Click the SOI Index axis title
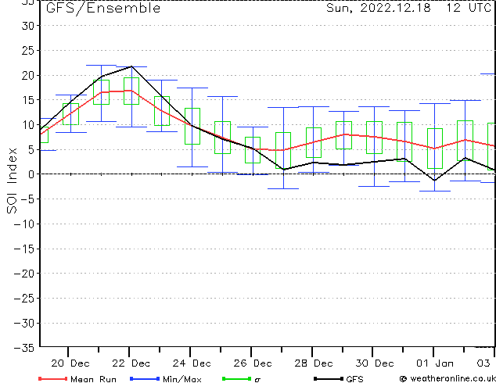 (12, 181)
